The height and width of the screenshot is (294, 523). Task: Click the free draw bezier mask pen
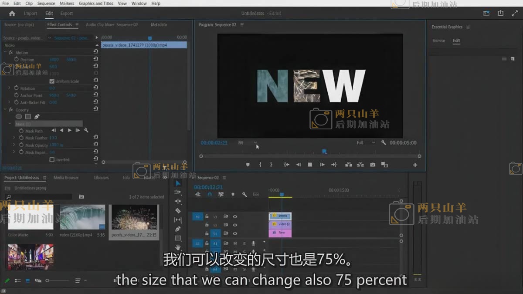pos(37,117)
